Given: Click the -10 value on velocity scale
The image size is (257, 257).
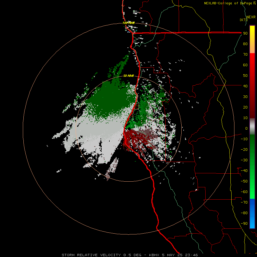Looking at the screenshot, I should click(244, 139).
